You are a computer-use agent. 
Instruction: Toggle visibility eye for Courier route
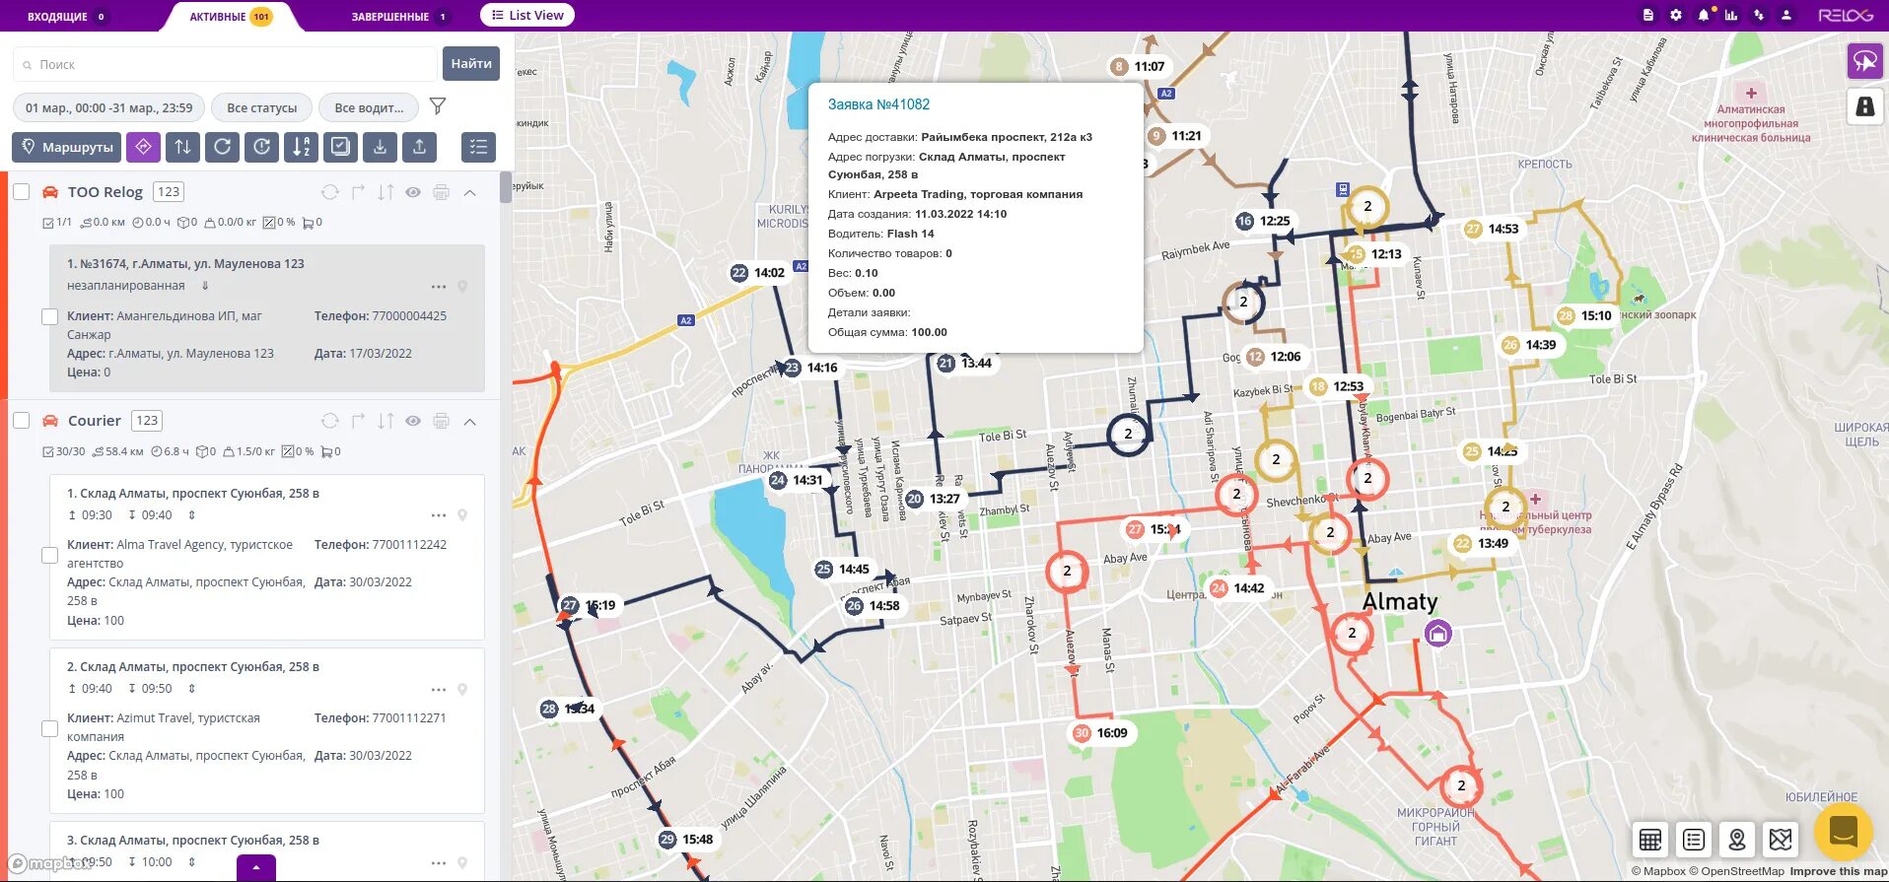pyautogui.click(x=413, y=421)
